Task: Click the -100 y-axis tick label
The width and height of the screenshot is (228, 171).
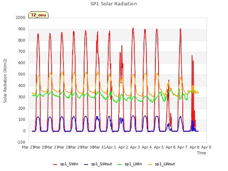Action: point(21,142)
